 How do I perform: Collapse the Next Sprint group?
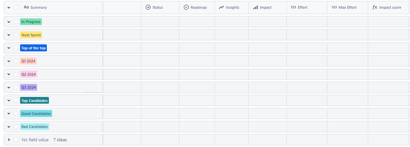click(9, 35)
